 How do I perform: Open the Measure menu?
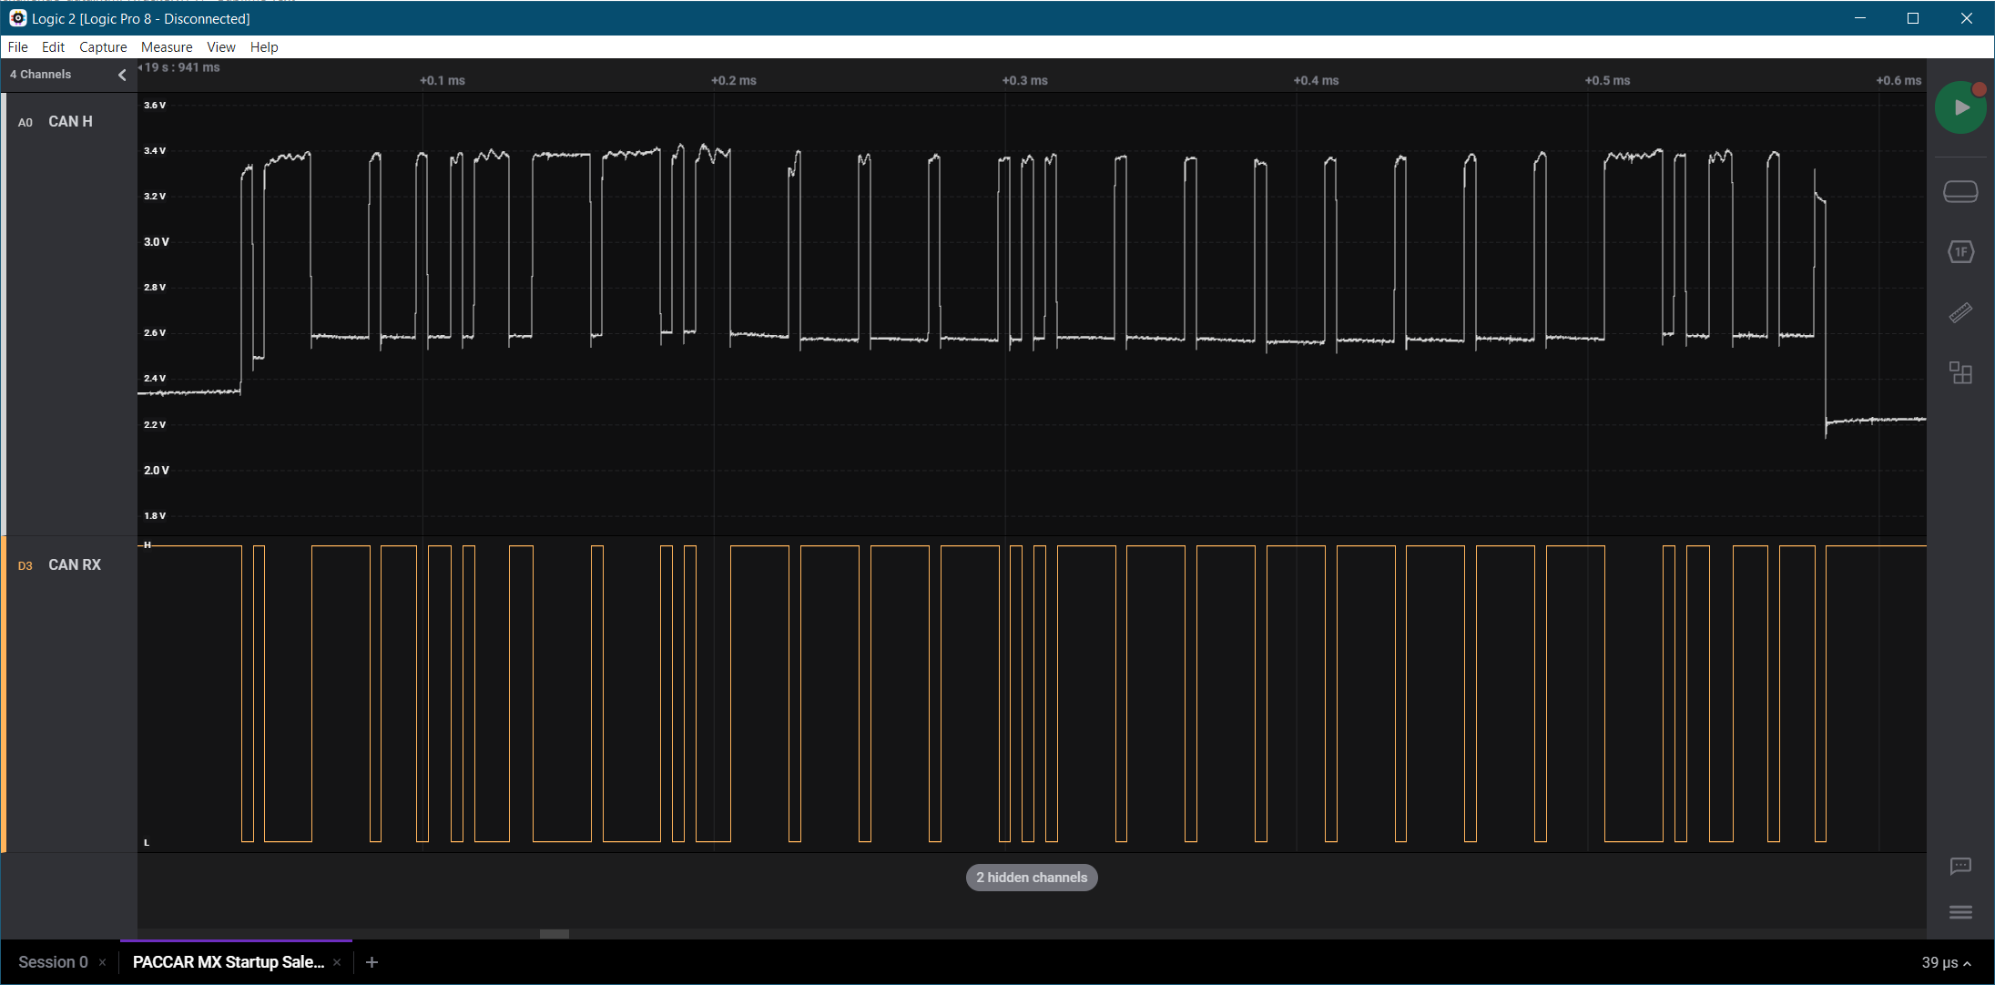(x=167, y=47)
